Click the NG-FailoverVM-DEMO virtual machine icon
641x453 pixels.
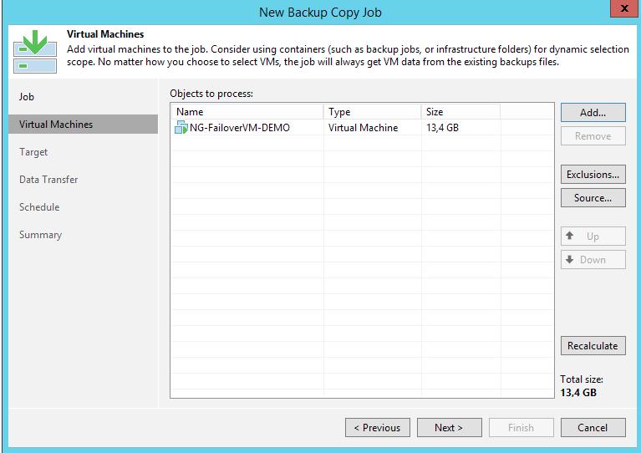point(181,128)
